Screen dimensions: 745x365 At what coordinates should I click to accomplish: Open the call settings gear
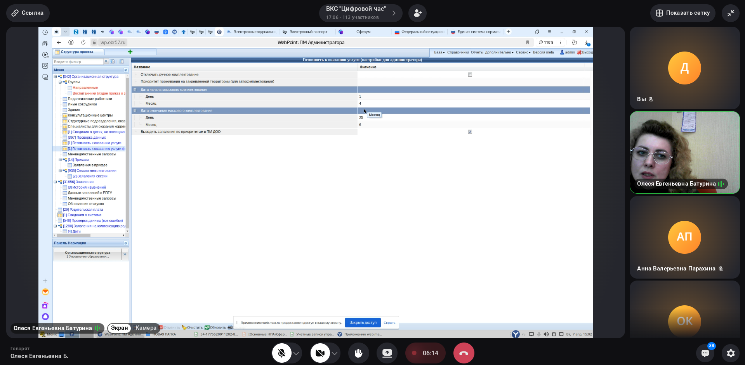click(731, 353)
